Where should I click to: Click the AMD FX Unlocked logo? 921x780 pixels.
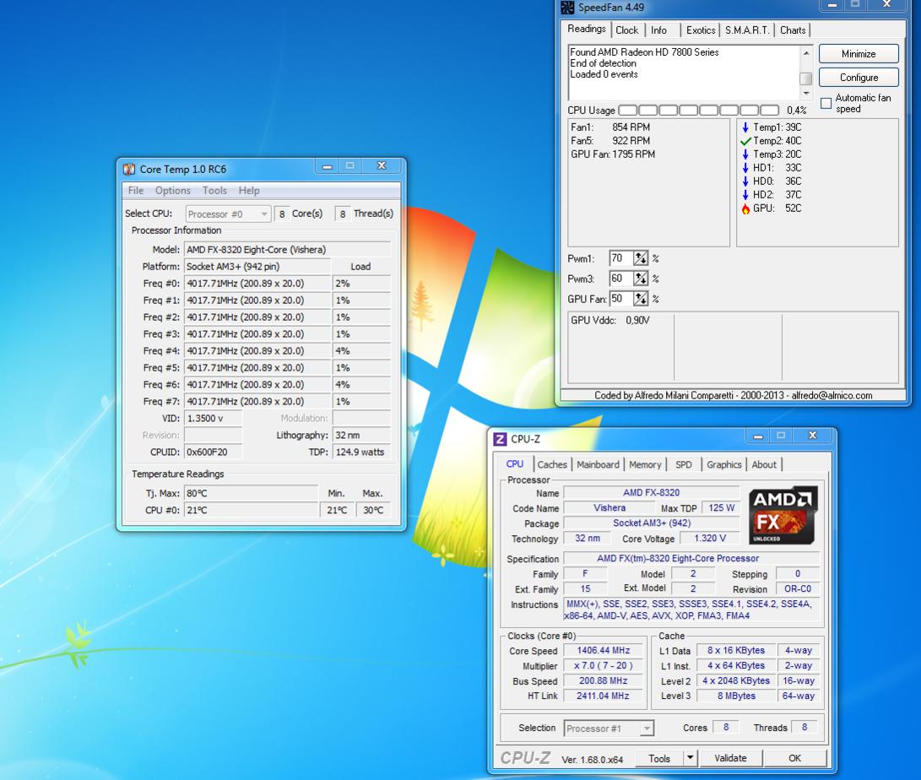783,515
